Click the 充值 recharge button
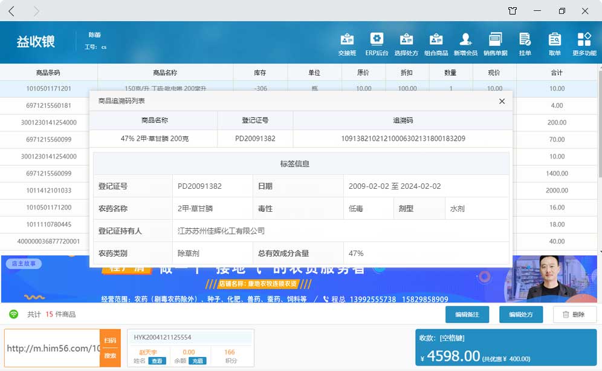This screenshot has height=371, width=602. [198, 361]
